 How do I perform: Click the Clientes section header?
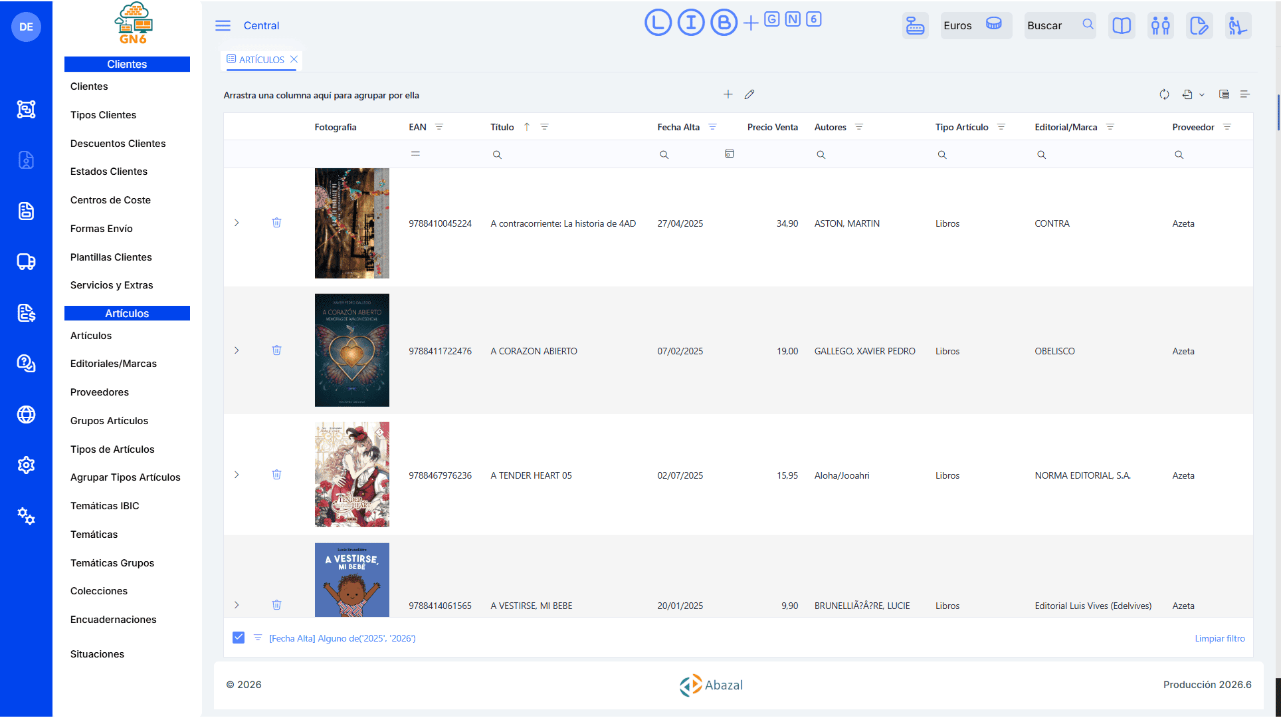127,64
